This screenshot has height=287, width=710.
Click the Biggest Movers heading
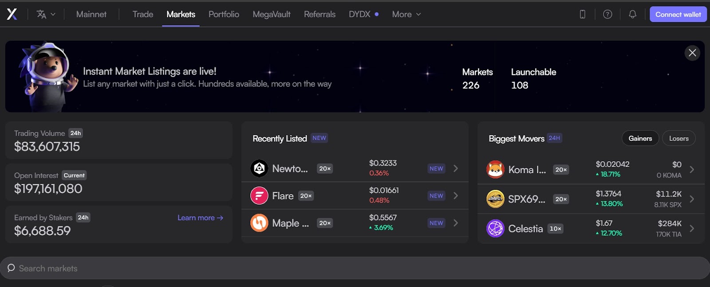[517, 139]
